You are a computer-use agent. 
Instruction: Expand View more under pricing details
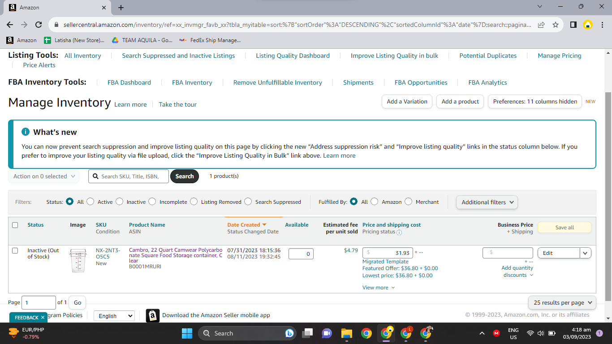[x=379, y=288]
